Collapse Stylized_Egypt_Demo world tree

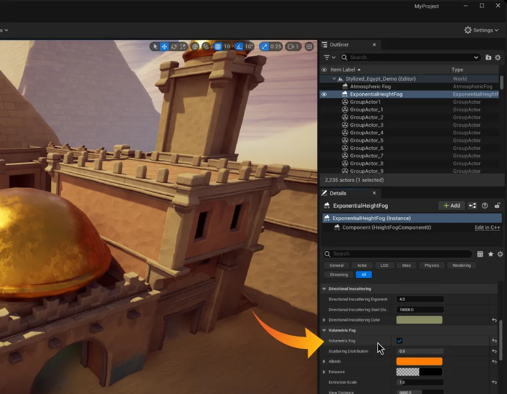point(334,79)
